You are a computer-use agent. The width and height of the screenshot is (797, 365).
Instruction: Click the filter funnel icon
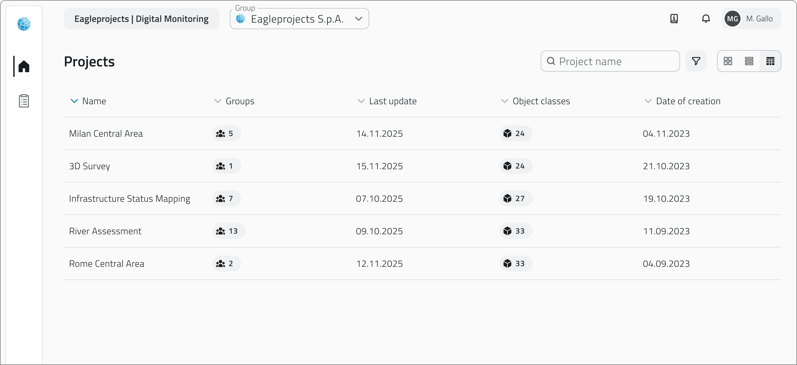click(696, 61)
